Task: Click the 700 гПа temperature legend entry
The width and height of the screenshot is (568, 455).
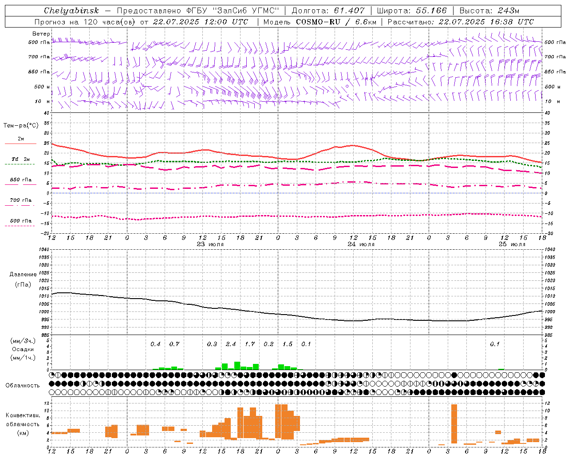Action: pos(21,200)
